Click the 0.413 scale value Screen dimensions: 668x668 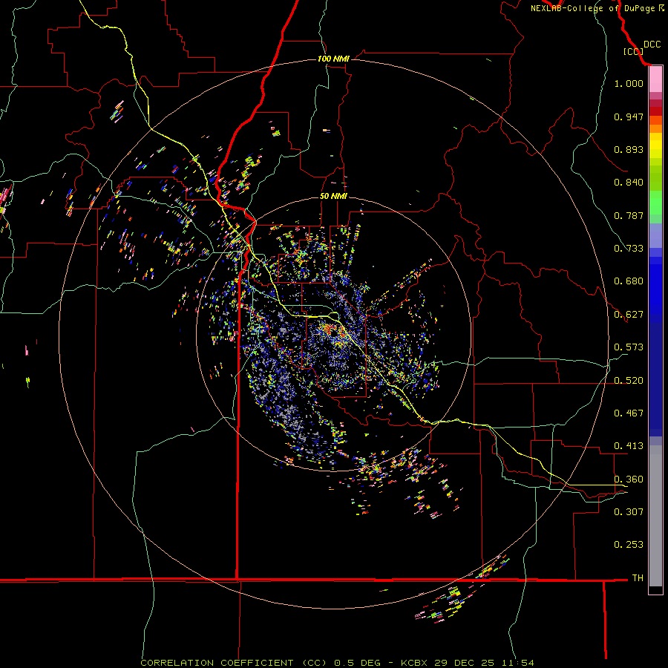click(x=629, y=446)
